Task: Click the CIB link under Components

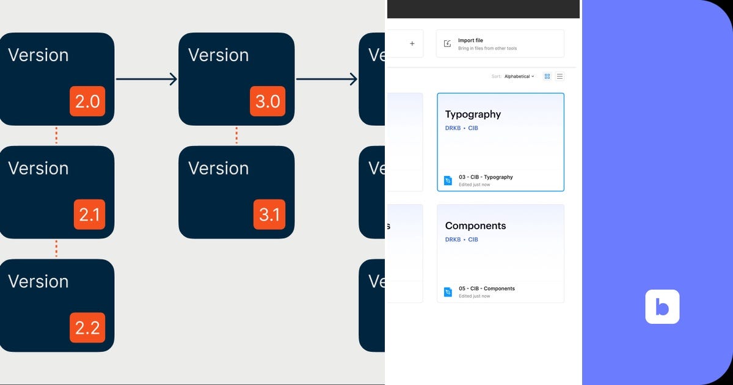Action: (x=473, y=240)
